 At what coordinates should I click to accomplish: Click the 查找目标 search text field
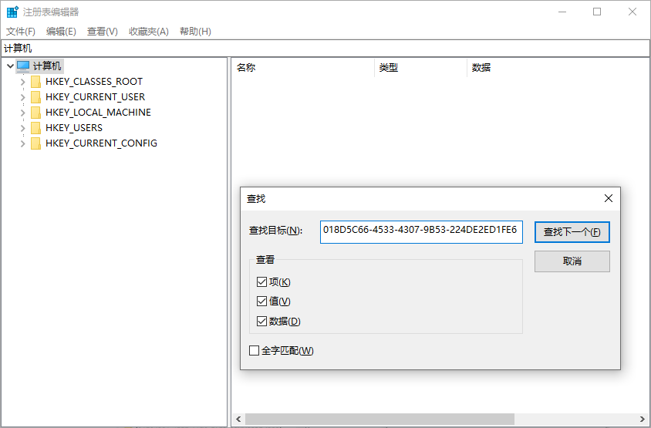click(421, 231)
